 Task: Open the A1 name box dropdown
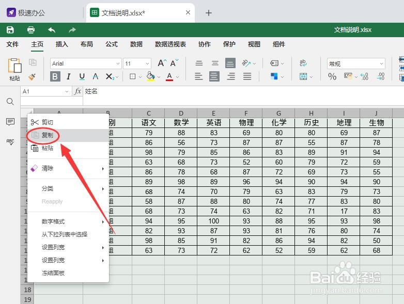67,91
